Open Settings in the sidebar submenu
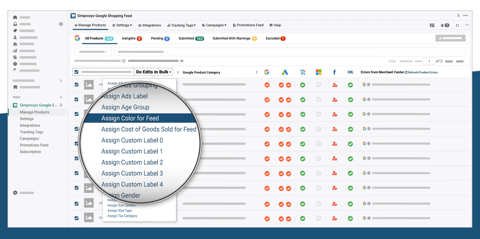The height and width of the screenshot is (239, 480). pyautogui.click(x=27, y=119)
